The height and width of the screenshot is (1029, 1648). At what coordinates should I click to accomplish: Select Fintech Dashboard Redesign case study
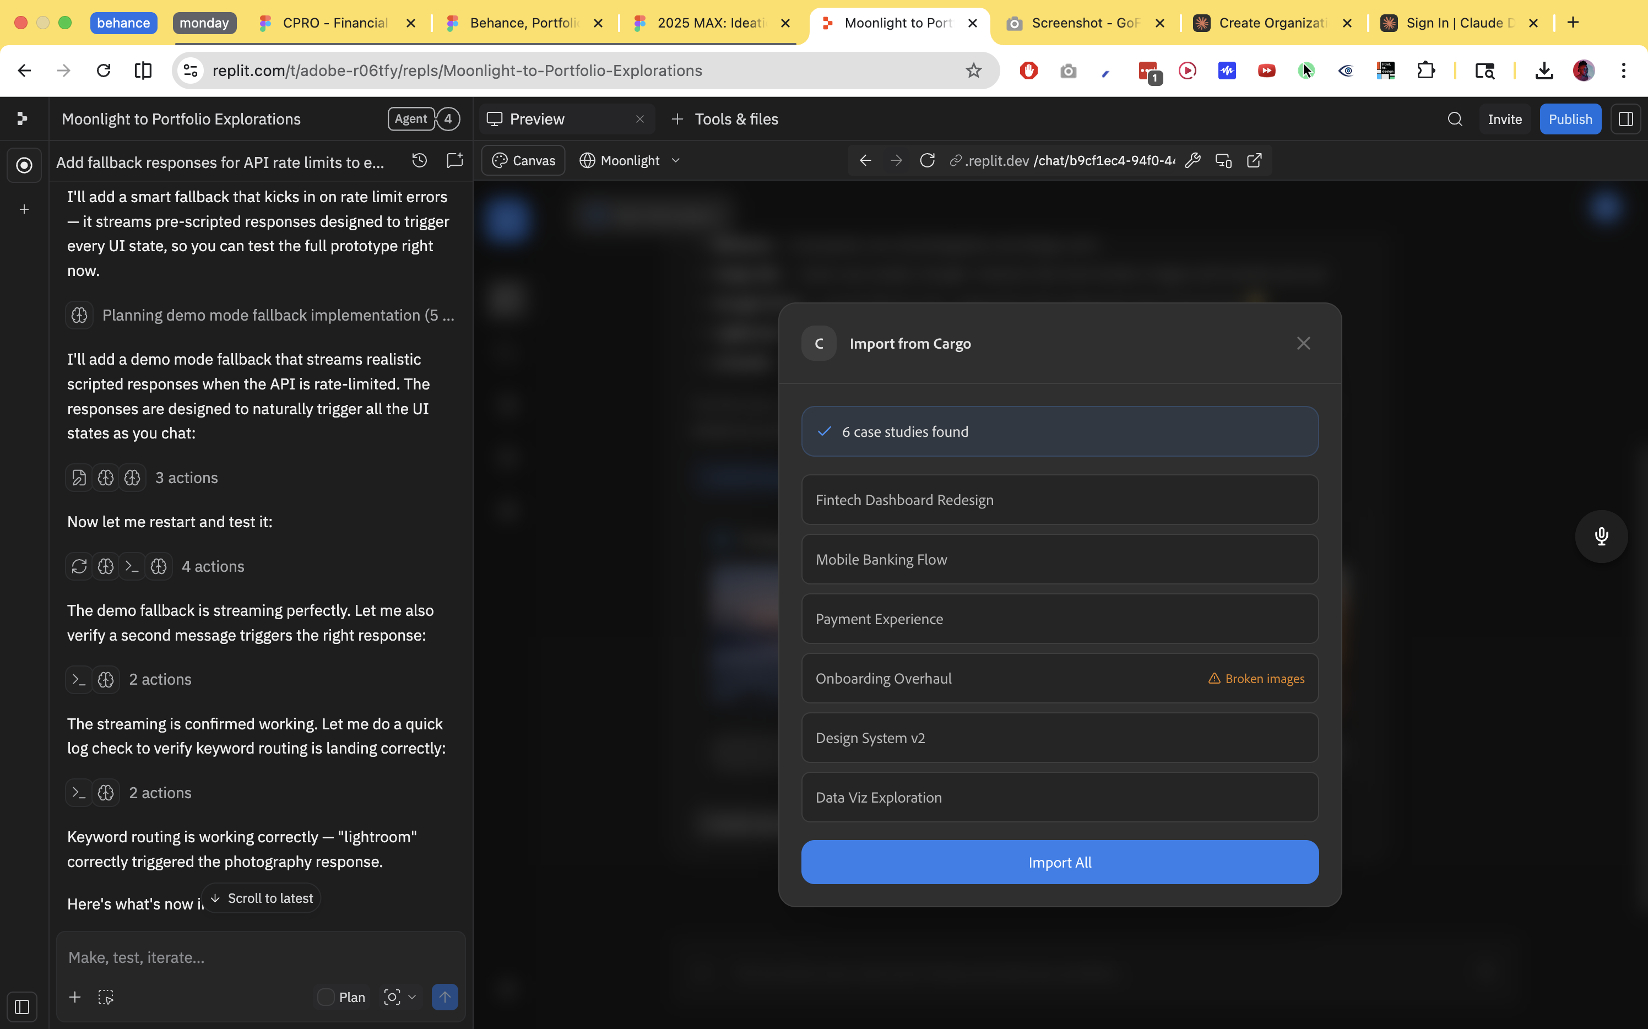(1059, 500)
